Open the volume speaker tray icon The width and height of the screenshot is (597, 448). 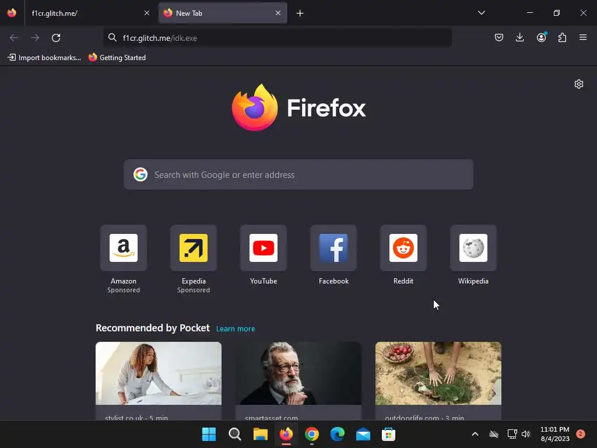point(526,434)
